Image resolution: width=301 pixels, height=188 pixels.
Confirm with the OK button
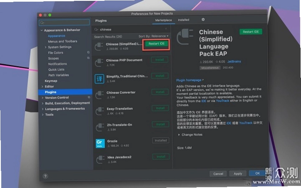pyautogui.click(x=258, y=173)
